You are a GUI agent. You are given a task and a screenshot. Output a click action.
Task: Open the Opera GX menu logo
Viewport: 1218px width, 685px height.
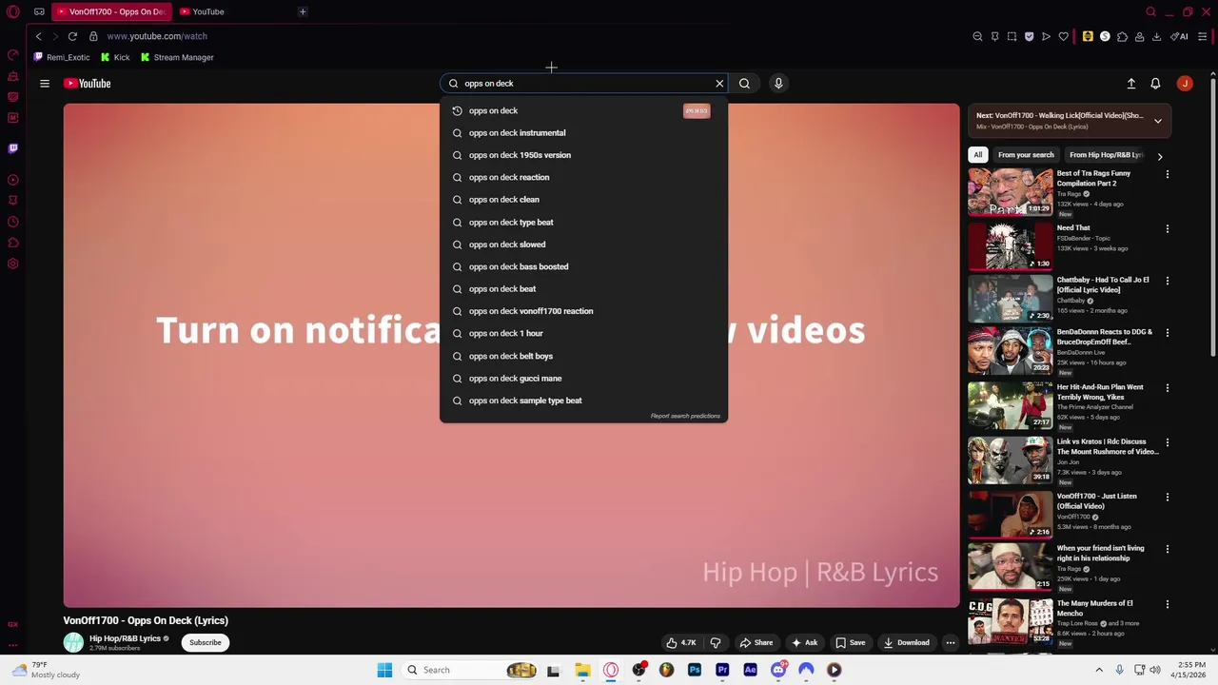click(x=13, y=11)
